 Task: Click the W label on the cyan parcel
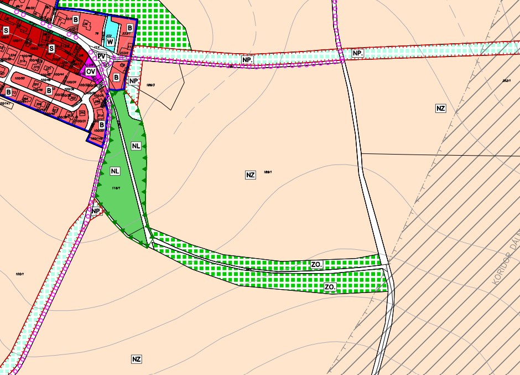click(x=111, y=42)
